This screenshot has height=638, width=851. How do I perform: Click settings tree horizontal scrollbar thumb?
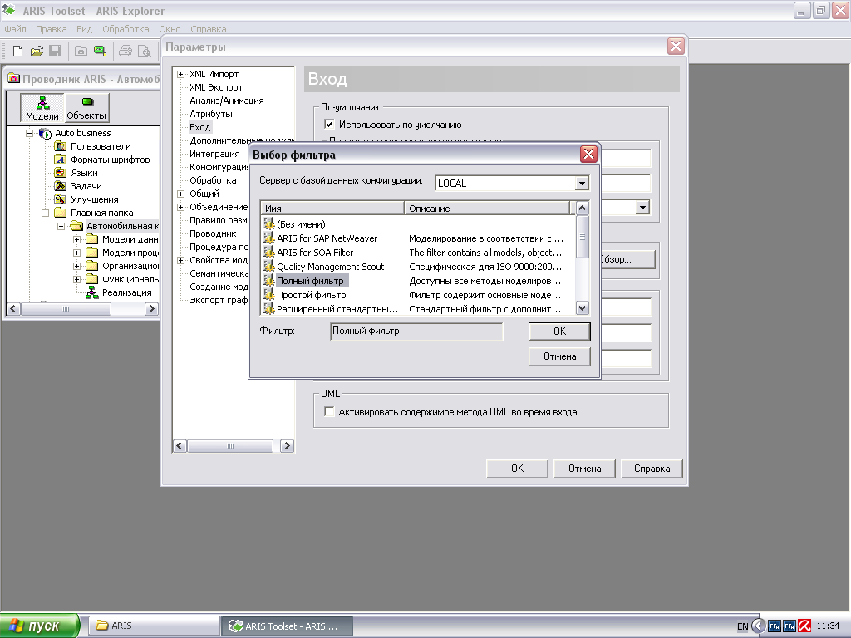coord(230,446)
